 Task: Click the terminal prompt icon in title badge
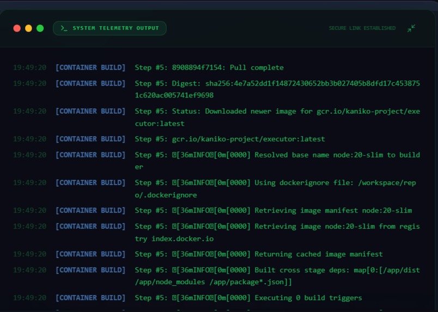coord(64,28)
